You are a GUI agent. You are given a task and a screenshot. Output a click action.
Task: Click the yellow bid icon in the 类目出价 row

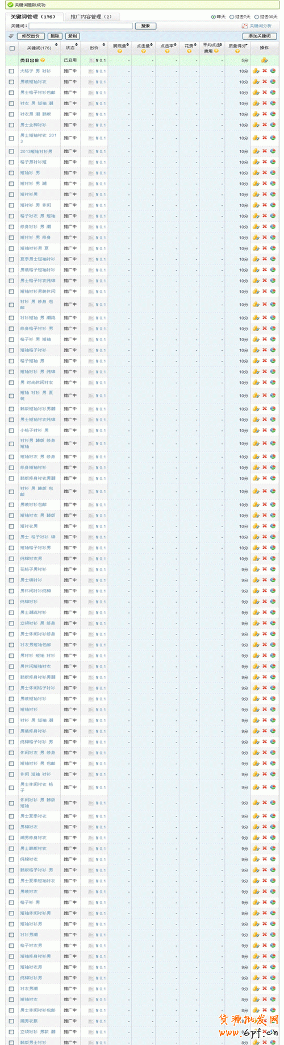pyautogui.click(x=264, y=60)
